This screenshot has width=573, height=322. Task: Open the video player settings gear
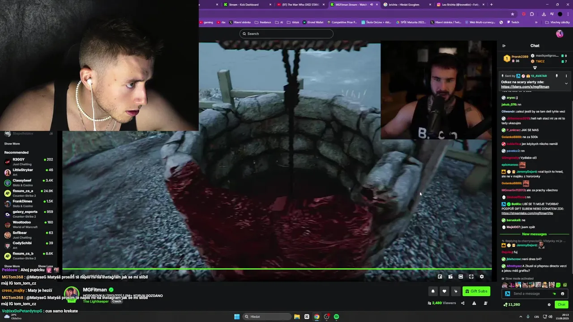[x=482, y=277]
